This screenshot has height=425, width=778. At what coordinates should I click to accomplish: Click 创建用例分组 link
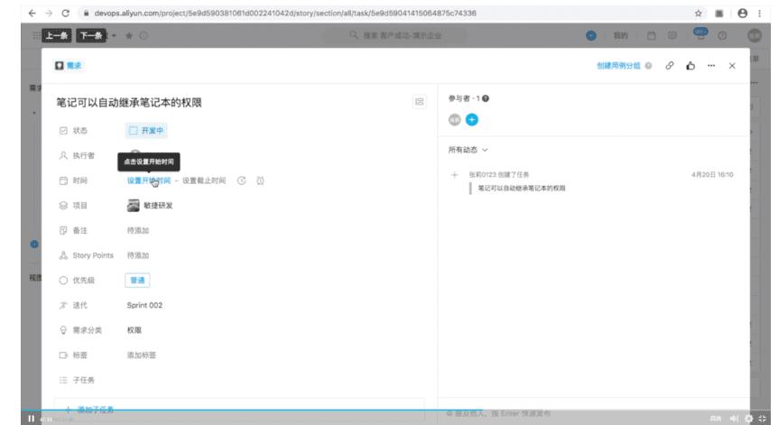[x=618, y=66]
